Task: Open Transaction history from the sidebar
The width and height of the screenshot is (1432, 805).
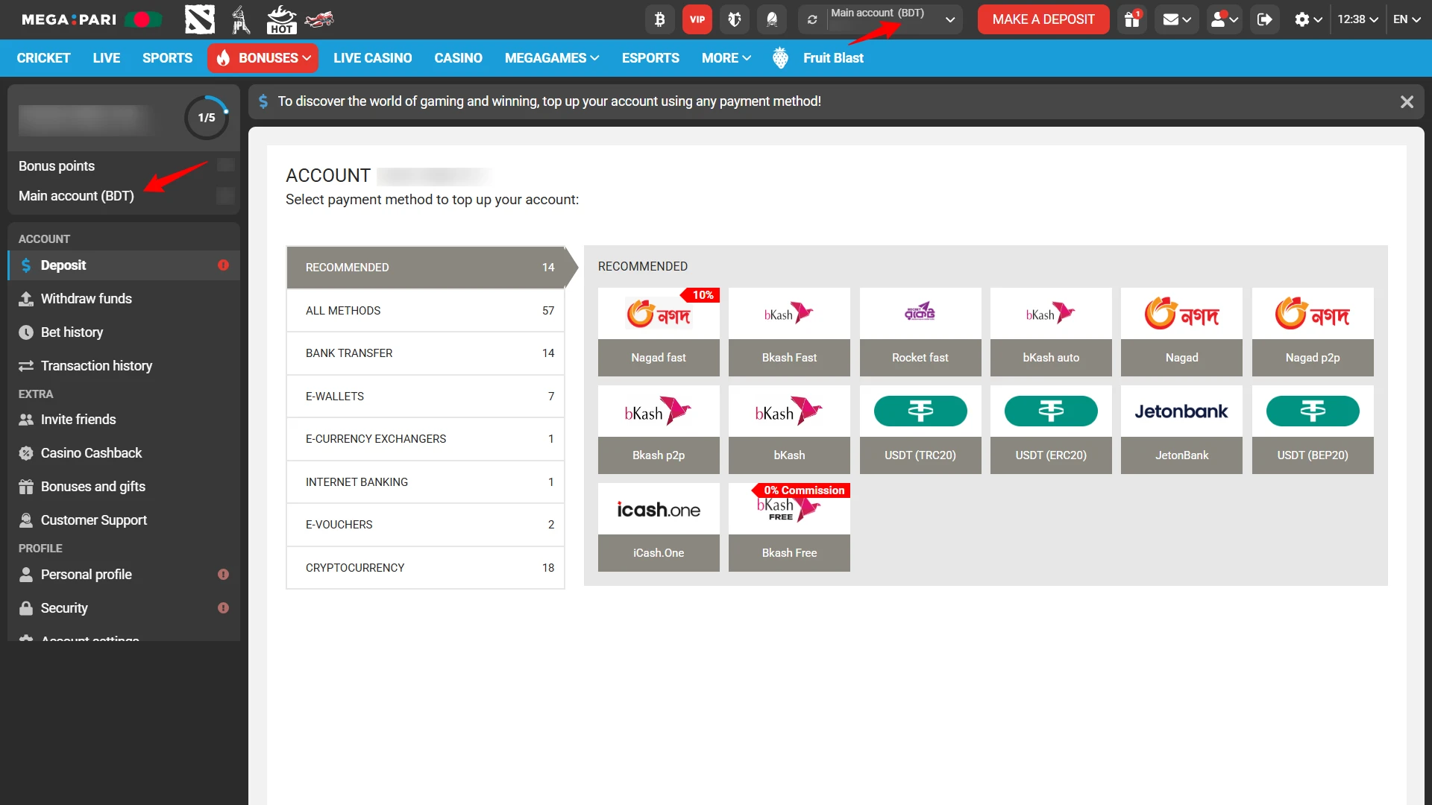Action: (95, 366)
